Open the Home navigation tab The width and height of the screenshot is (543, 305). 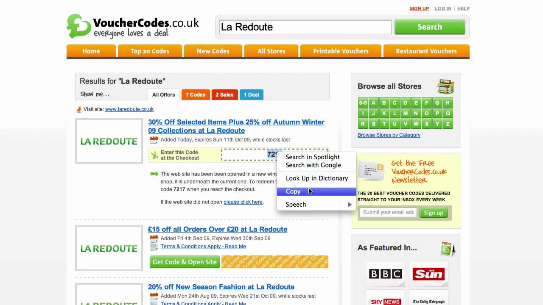(x=91, y=51)
